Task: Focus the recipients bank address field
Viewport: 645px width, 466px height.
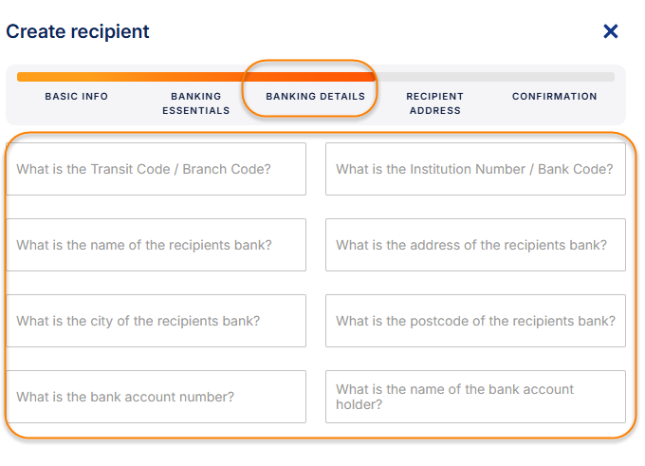Action: 475,245
